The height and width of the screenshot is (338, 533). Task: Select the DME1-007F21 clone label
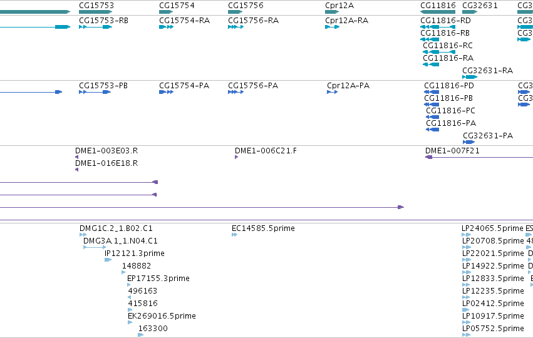[452, 151]
